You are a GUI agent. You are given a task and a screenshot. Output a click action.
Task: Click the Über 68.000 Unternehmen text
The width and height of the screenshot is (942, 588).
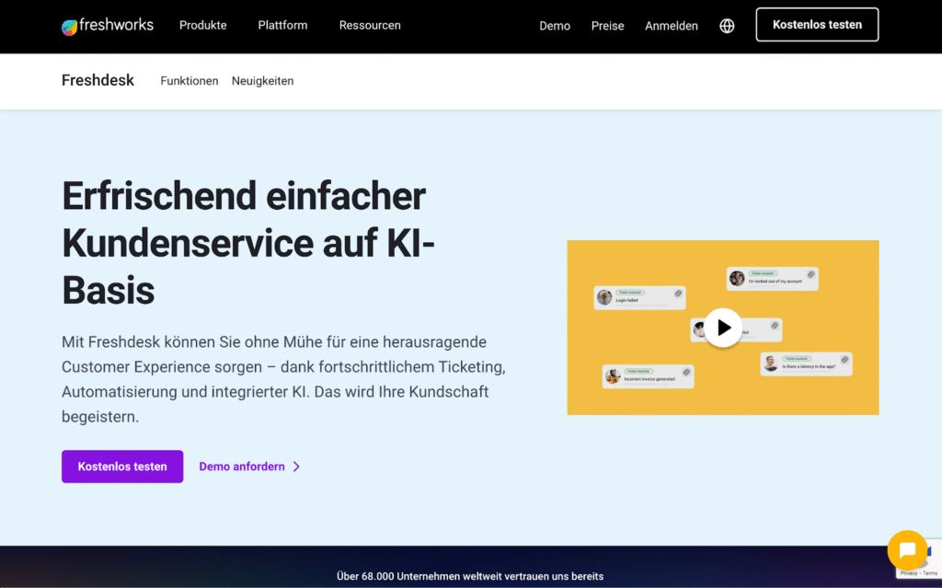click(x=470, y=576)
